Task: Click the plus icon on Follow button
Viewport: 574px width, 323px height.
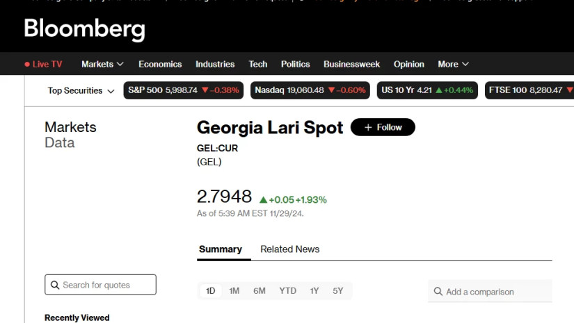Action: click(x=368, y=127)
